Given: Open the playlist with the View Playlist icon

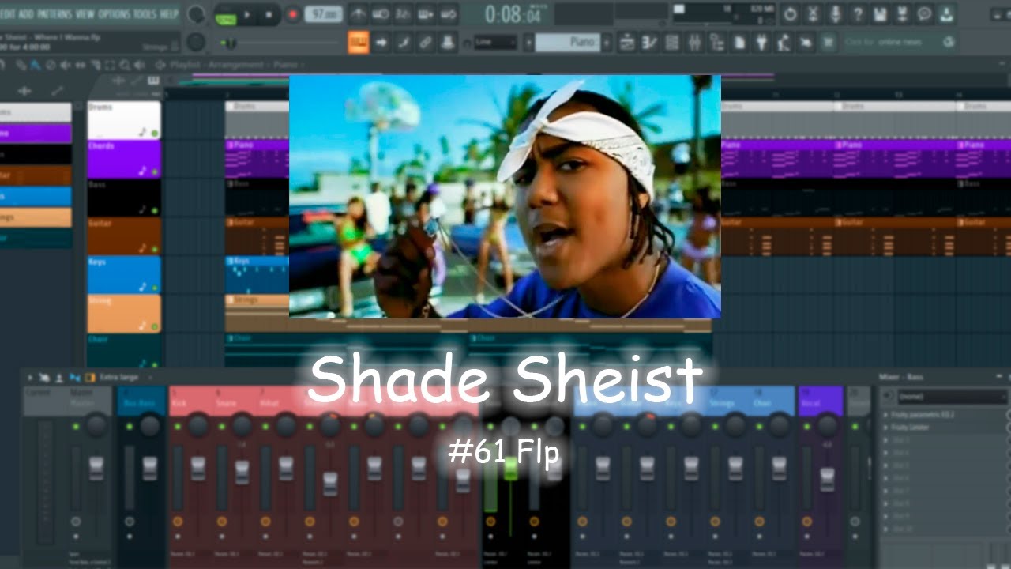Looking at the screenshot, I should (x=627, y=43).
